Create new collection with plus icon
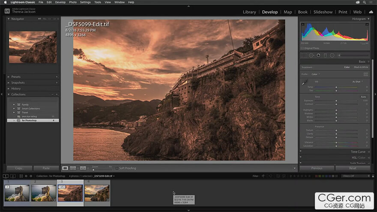This screenshot has width=377, height=212. (57, 95)
